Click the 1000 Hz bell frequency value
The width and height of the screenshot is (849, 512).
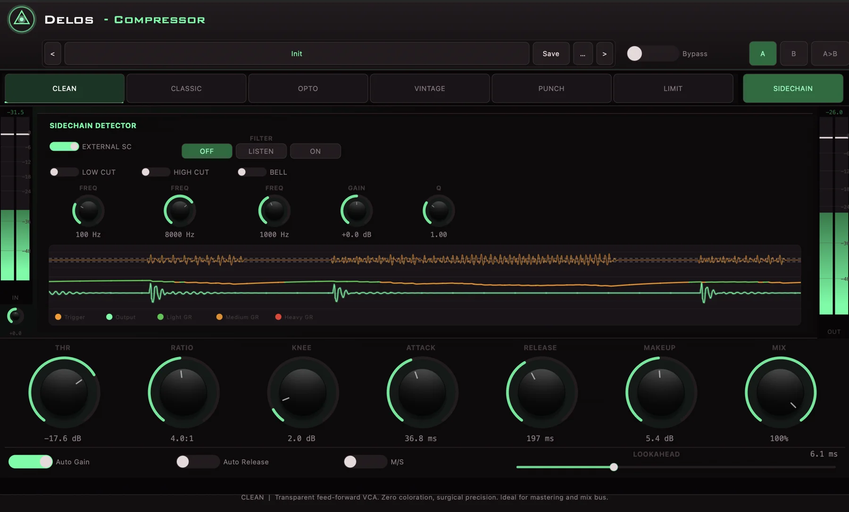(x=274, y=235)
